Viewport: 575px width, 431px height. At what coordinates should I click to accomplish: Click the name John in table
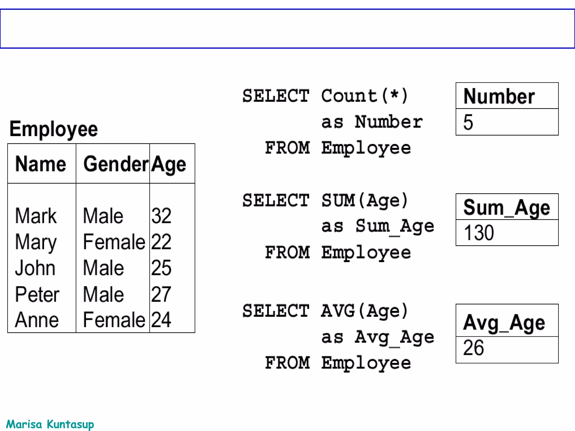click(35, 268)
